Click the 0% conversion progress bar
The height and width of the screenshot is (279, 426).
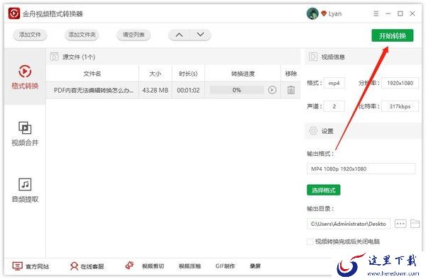(x=236, y=90)
